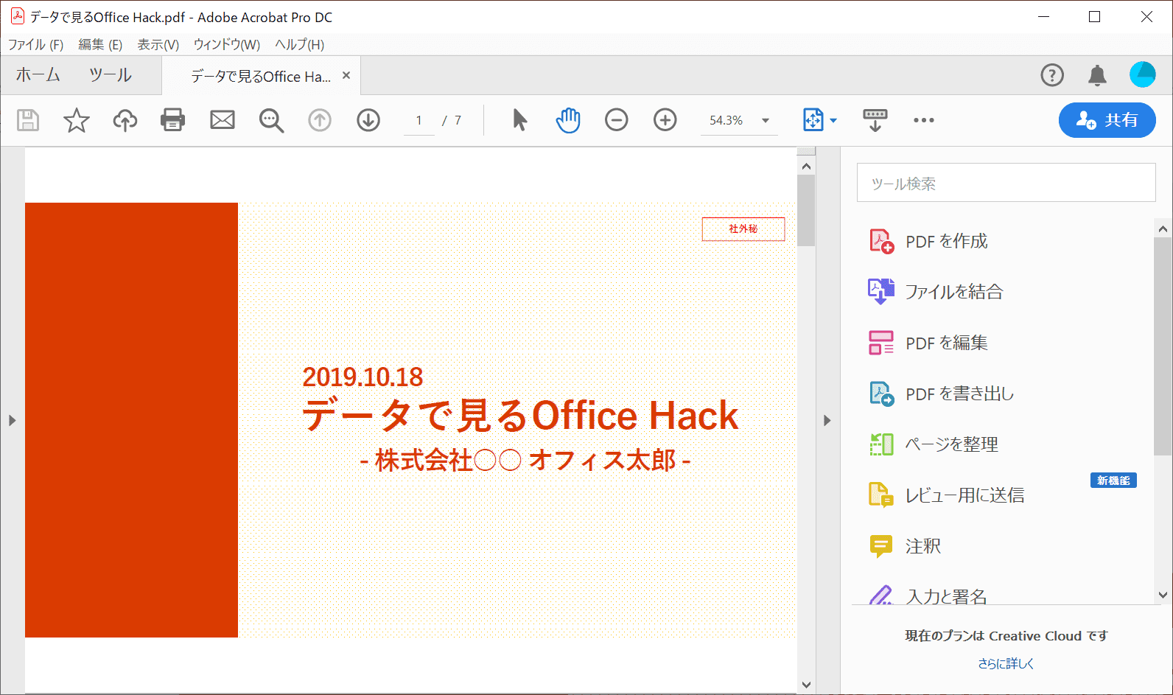Close the document tab
The image size is (1173, 695).
[346, 75]
